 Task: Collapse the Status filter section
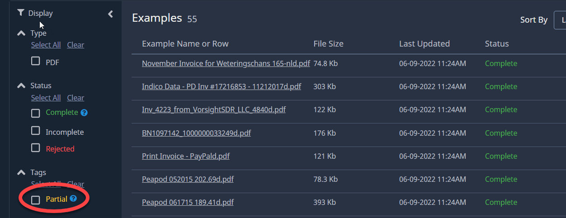pyautogui.click(x=21, y=85)
